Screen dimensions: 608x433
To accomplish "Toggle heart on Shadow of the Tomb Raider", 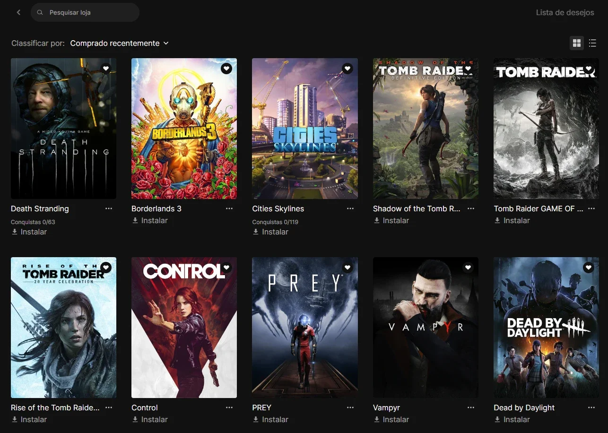I will click(x=468, y=69).
